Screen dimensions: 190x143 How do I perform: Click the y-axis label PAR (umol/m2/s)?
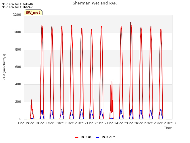4,67
